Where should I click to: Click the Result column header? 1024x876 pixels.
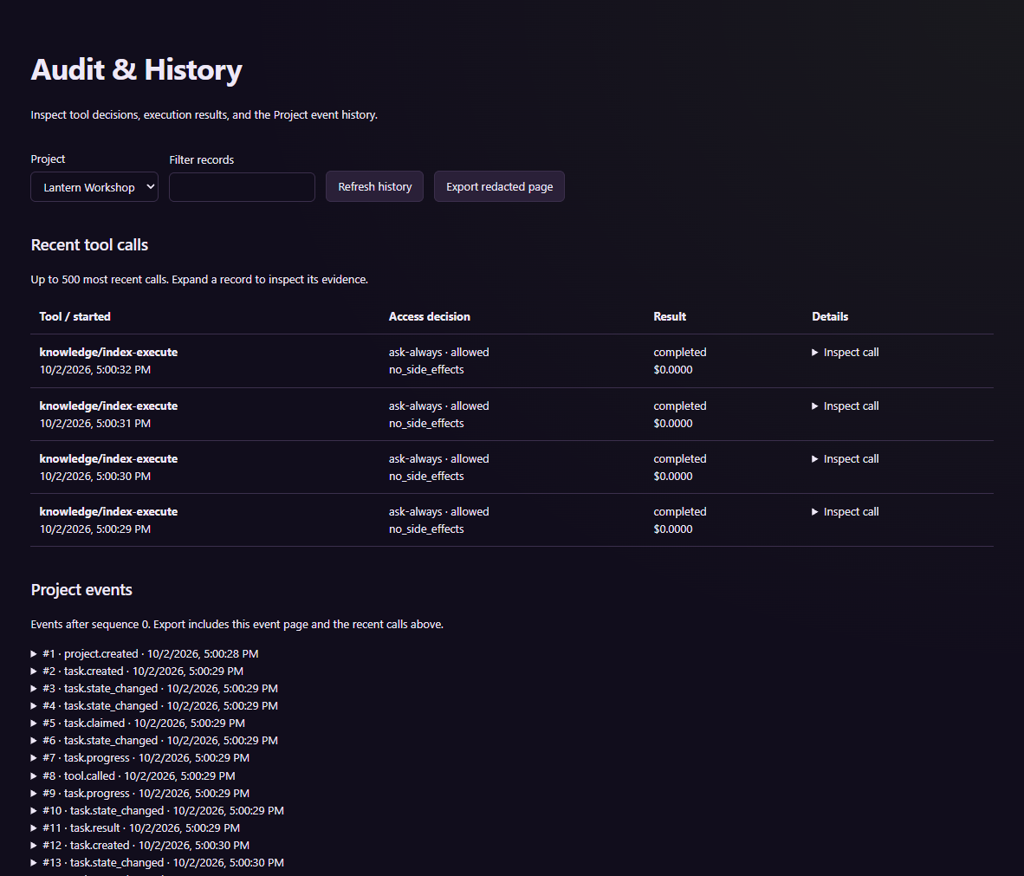click(x=670, y=316)
